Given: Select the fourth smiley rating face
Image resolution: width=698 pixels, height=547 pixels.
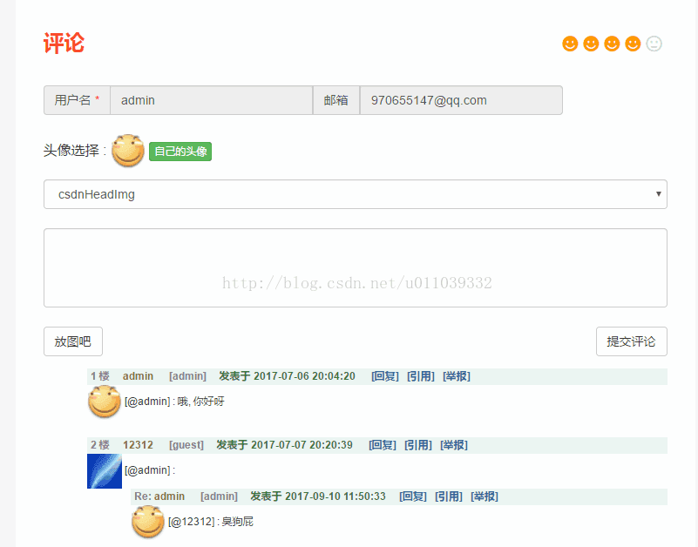Looking at the screenshot, I should pos(633,44).
